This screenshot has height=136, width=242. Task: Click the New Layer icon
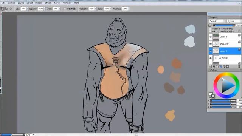click(217, 66)
